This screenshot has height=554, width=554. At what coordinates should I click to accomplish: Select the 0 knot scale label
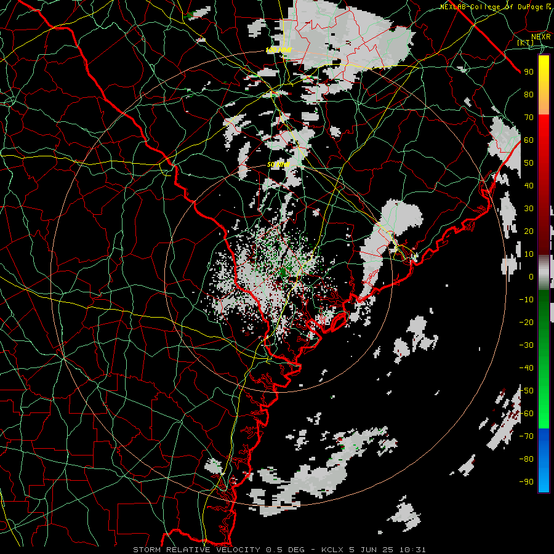pyautogui.click(x=531, y=277)
